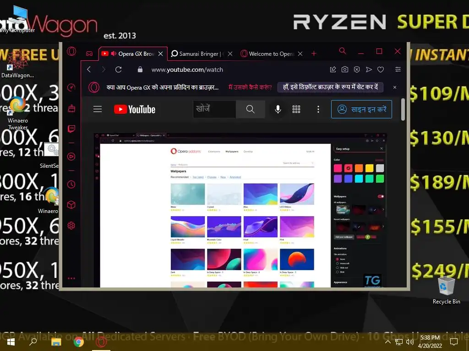Open GX Corner gamepad tab
469x351 pixels.
click(89, 54)
